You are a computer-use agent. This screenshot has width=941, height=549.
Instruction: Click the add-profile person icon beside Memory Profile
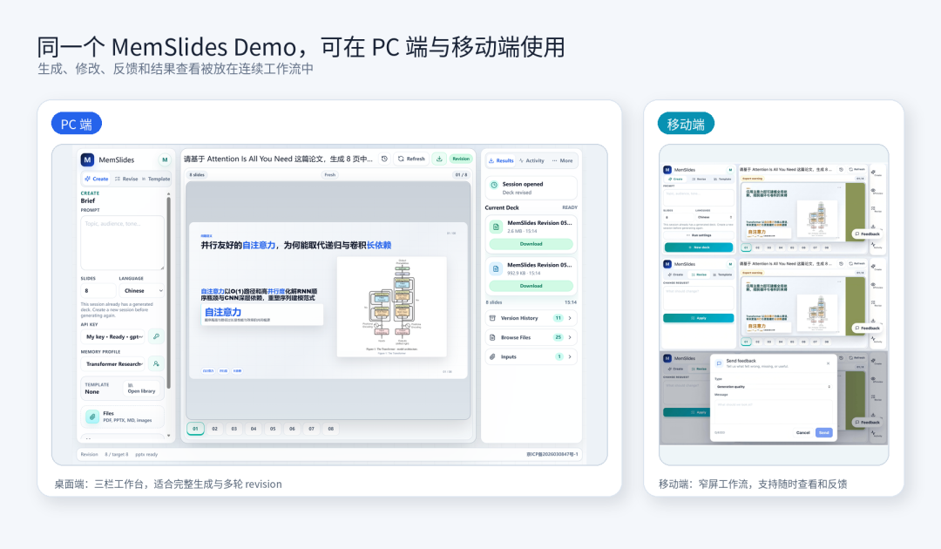(x=156, y=363)
